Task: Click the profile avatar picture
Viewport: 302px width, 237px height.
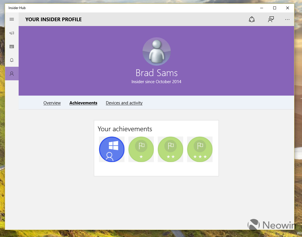Action: click(x=157, y=51)
